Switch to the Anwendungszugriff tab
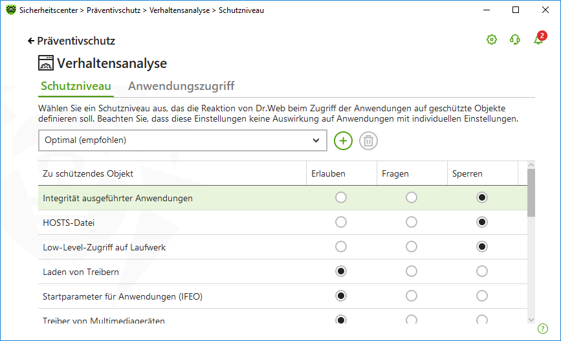This screenshot has height=341, width=561. click(x=181, y=86)
